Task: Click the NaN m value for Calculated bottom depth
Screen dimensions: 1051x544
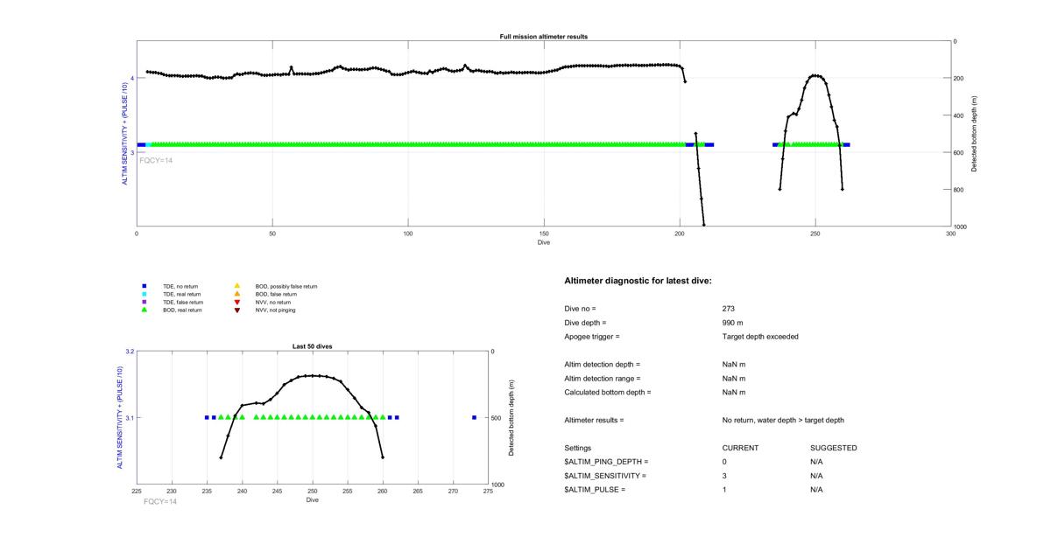Action: pos(734,393)
